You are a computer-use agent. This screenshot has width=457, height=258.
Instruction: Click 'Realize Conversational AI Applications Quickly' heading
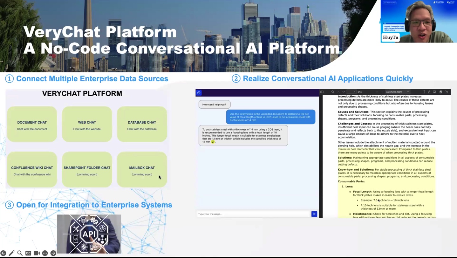pyautogui.click(x=328, y=78)
